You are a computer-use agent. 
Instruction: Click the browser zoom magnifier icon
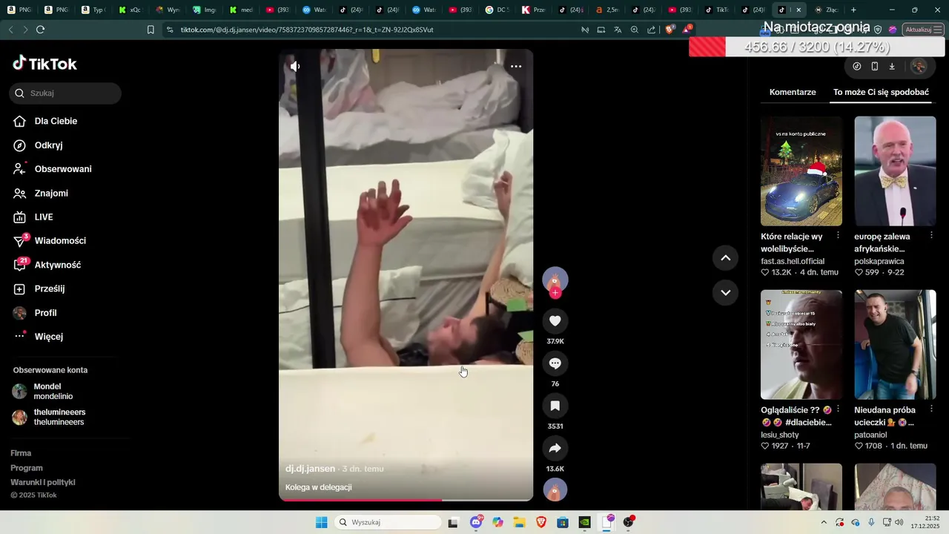coord(635,30)
